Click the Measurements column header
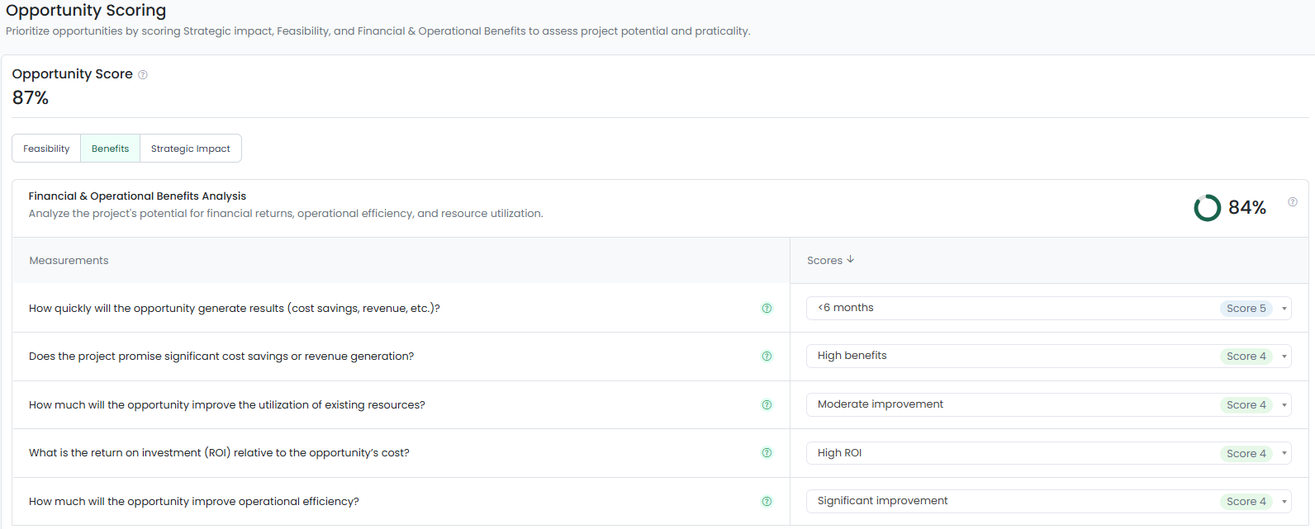The height and width of the screenshot is (529, 1315). [69, 261]
